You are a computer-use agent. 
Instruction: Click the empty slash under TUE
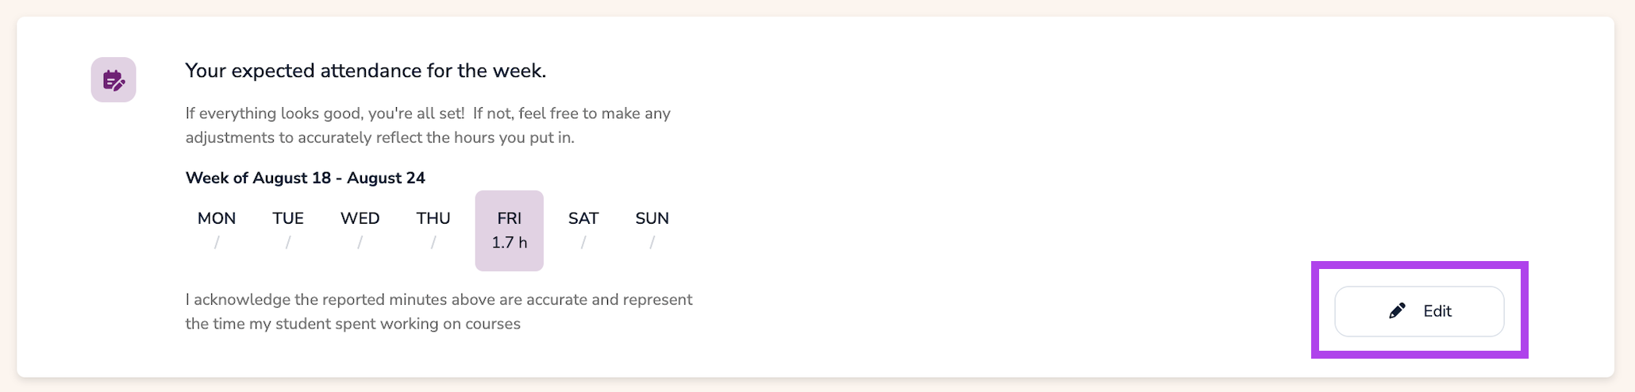pyautogui.click(x=288, y=243)
